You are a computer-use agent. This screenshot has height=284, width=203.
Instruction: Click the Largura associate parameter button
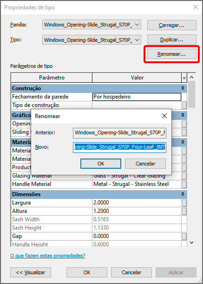pos(184,203)
